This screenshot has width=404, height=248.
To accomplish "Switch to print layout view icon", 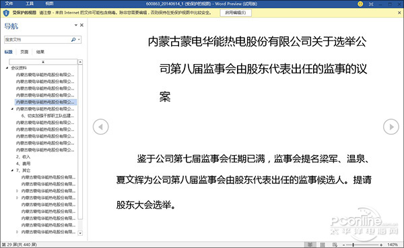I will pos(323,245).
